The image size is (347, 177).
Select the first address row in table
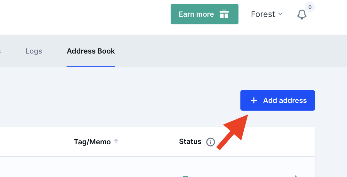coord(157,167)
